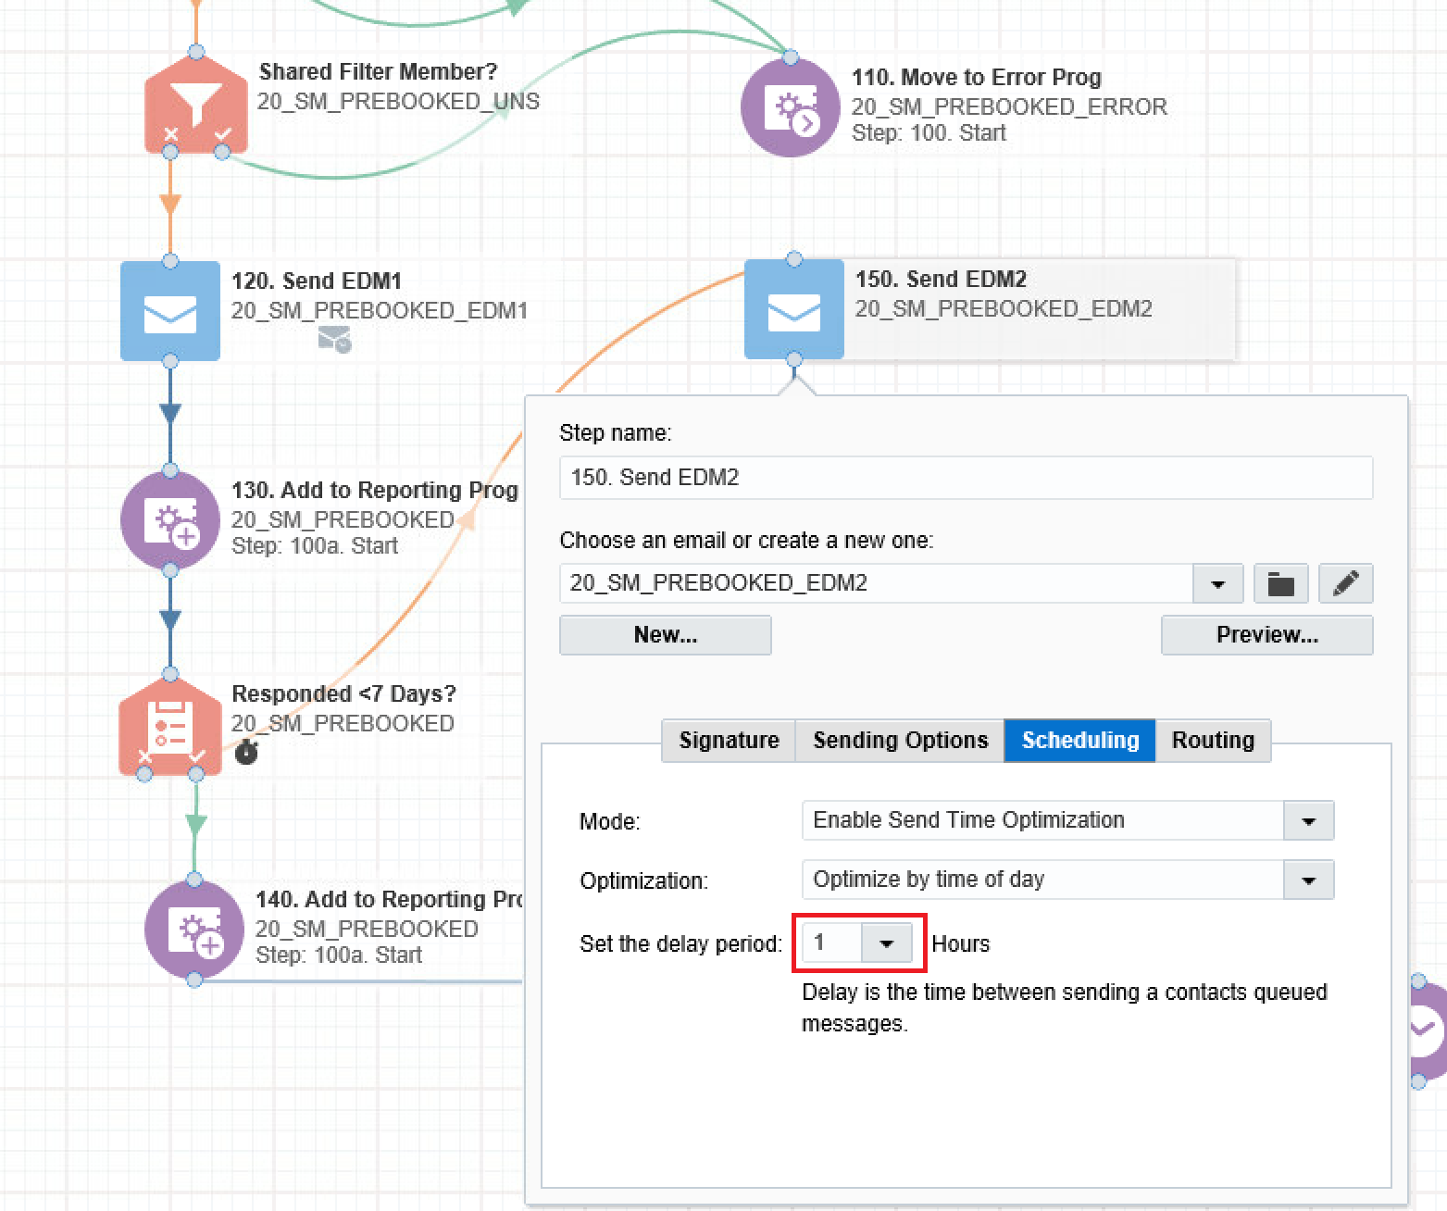Click the No output connector of Shared Filter Member

tap(169, 151)
